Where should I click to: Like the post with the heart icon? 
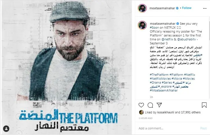click(141, 105)
